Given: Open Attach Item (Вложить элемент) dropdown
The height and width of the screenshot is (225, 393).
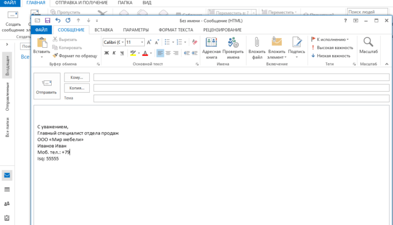Looking at the screenshot, I should 277,48.
